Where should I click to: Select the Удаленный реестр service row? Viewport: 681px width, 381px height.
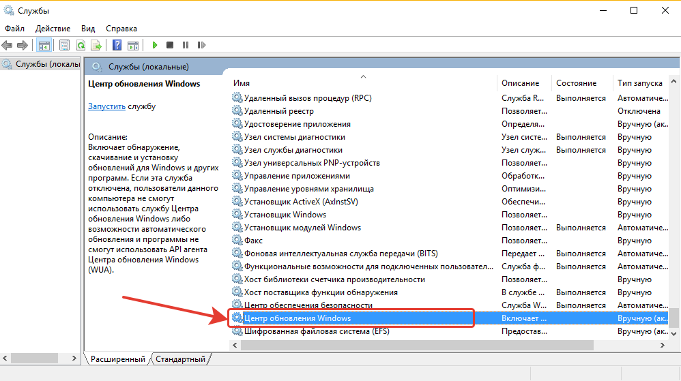pyautogui.click(x=449, y=111)
